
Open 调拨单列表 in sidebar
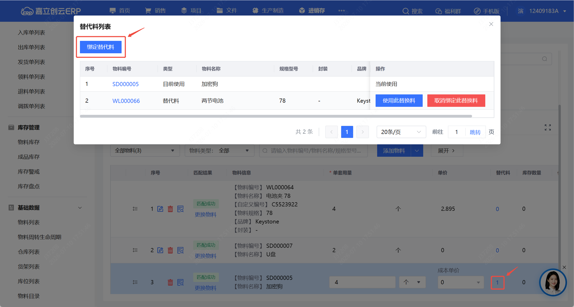click(x=31, y=106)
